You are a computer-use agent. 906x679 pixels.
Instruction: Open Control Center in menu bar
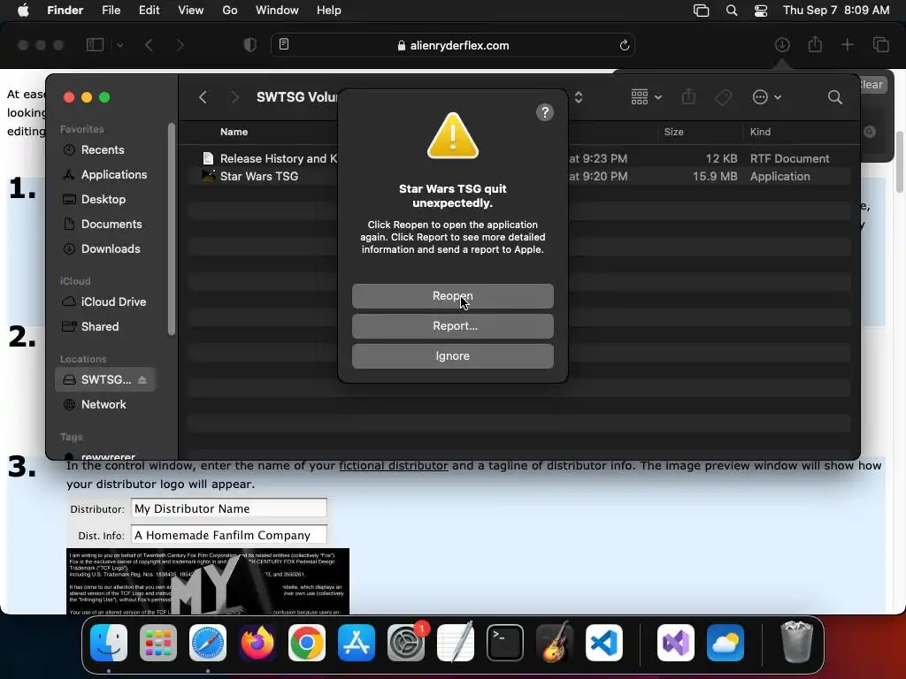click(x=761, y=11)
